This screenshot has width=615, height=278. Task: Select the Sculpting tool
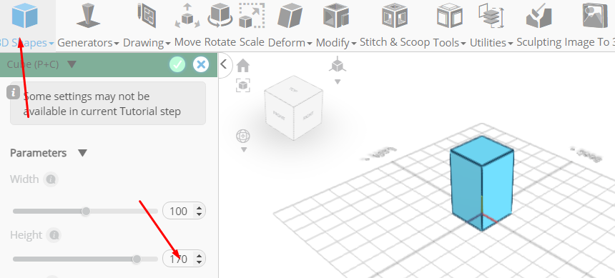[538, 16]
